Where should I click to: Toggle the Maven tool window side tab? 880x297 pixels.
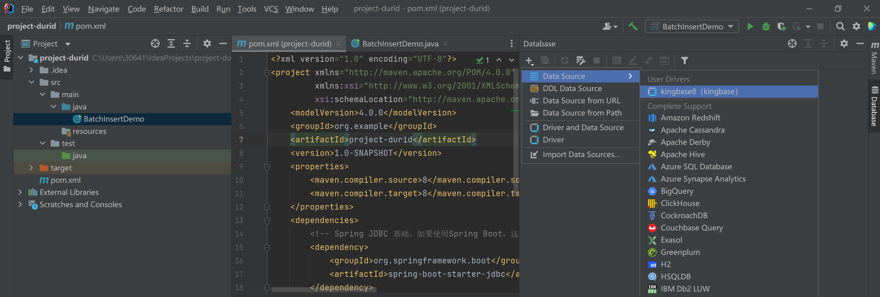point(874,57)
